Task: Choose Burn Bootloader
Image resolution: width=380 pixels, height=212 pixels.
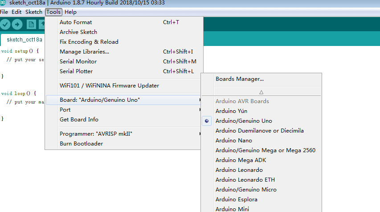Action: click(123, 144)
